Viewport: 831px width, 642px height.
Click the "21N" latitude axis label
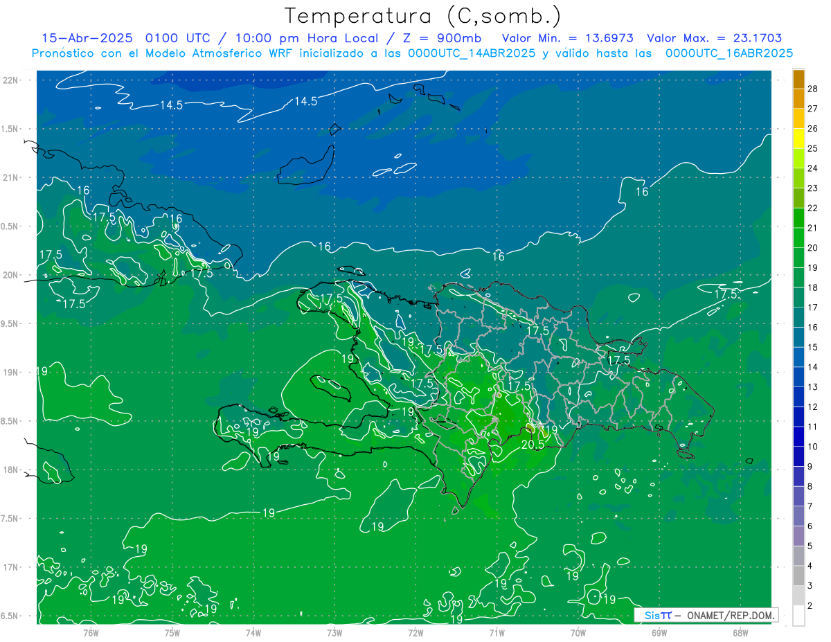[10, 177]
